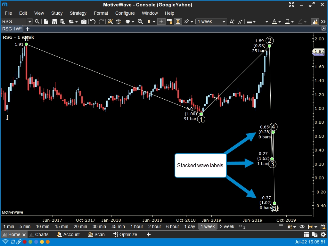Toggle the crosshair cursor button

(161, 21)
